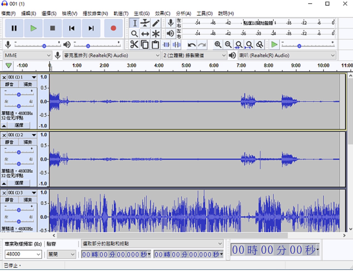Mute track 001 (1) 3
The image size is (353, 271).
tap(9, 200)
